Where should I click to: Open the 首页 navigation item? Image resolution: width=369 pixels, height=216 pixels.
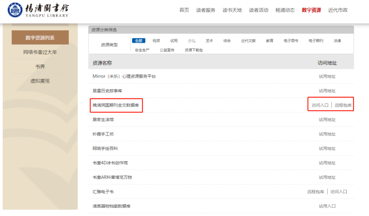[184, 10]
